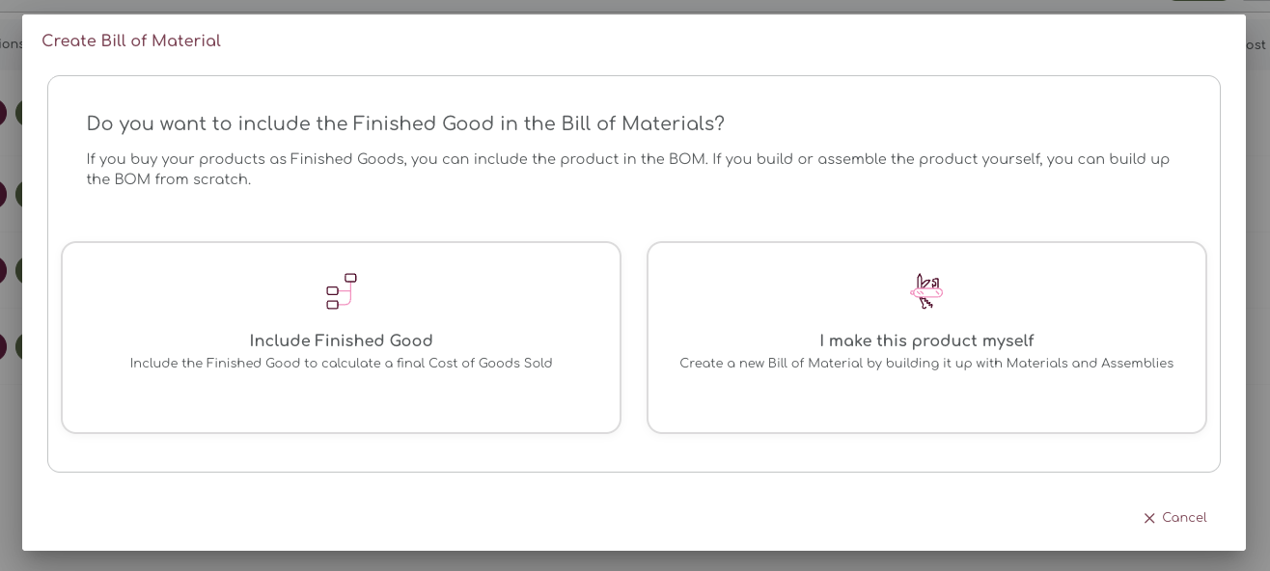Screen dimensions: 1270x571
Task: Click "Create a new Bill of Material" description
Action: [926, 364]
